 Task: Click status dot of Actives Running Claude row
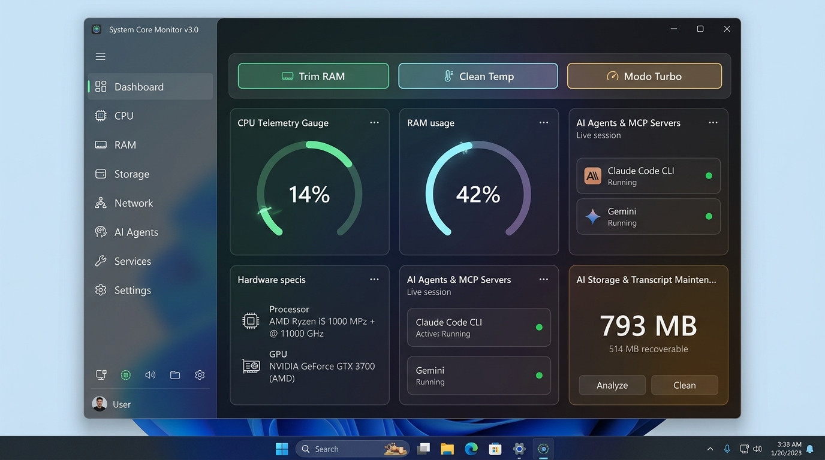coord(539,328)
